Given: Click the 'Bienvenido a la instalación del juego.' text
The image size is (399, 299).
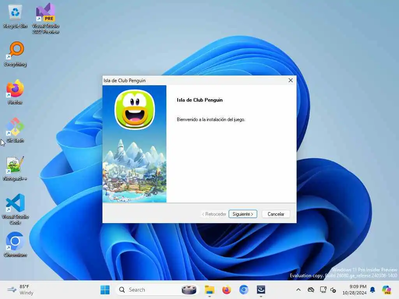Looking at the screenshot, I should (211, 120).
